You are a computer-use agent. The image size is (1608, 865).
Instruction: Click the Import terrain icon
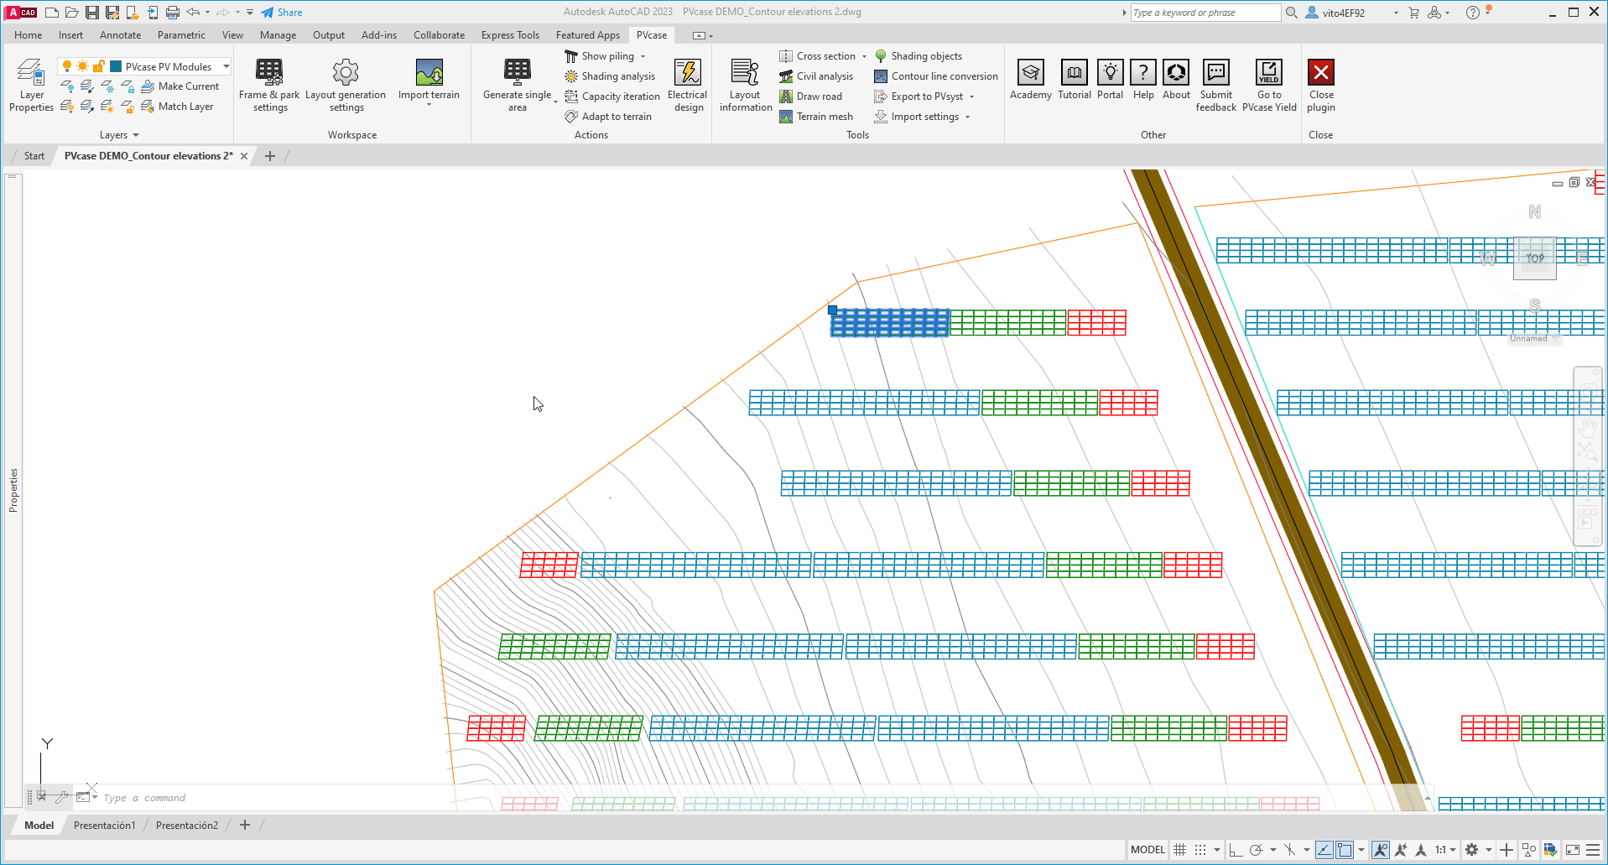click(429, 73)
